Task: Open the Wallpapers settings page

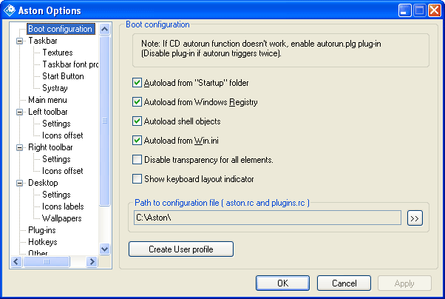Action: click(62, 218)
